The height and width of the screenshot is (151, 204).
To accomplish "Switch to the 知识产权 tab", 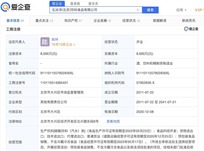I will pyautogui.click(x=73, y=20).
